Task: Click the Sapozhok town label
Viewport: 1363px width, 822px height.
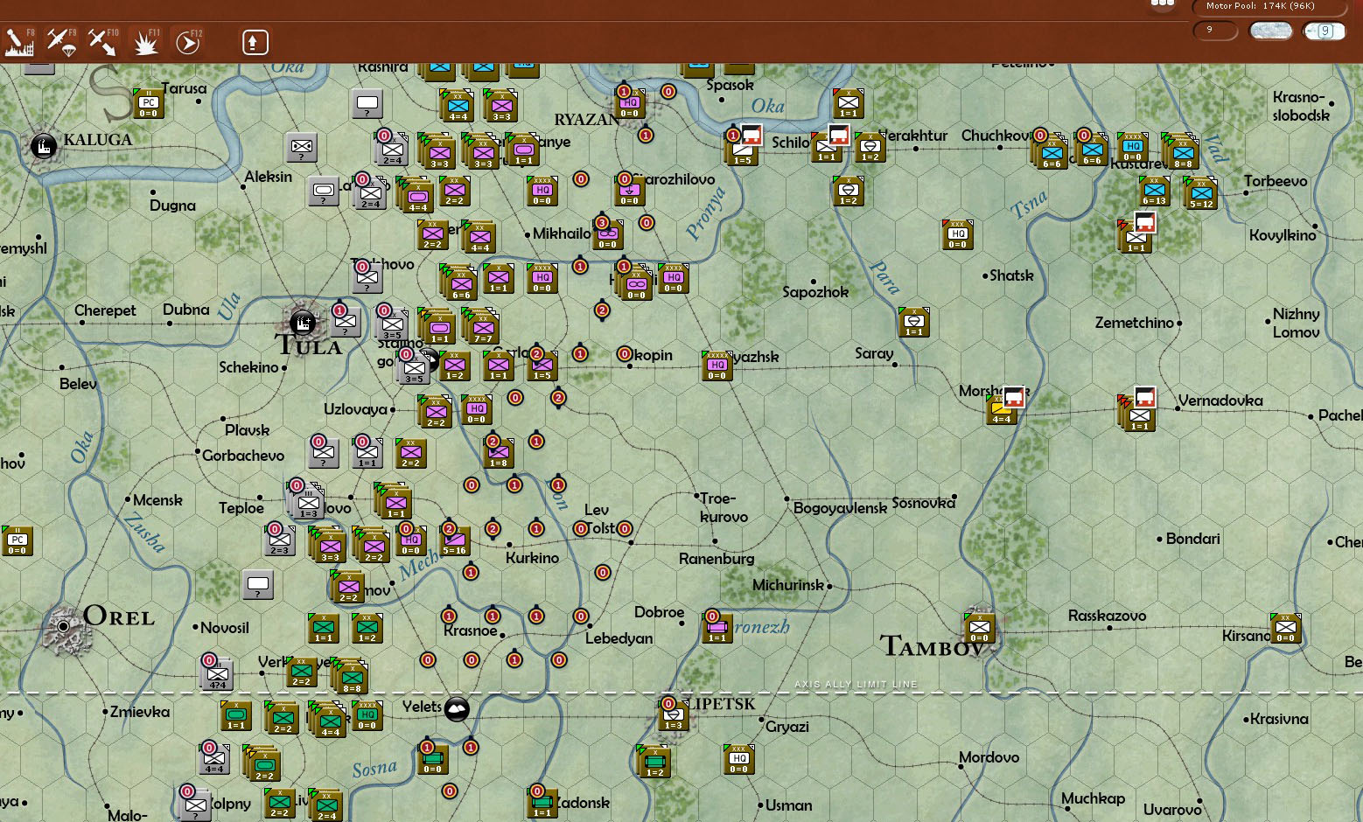Action: [815, 292]
